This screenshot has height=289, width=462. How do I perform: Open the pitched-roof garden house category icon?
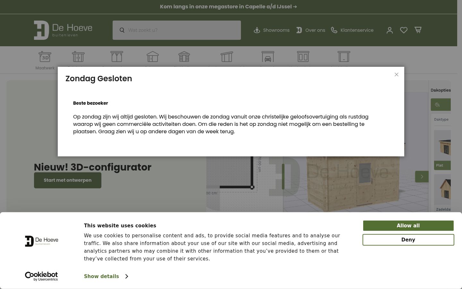pos(153,57)
